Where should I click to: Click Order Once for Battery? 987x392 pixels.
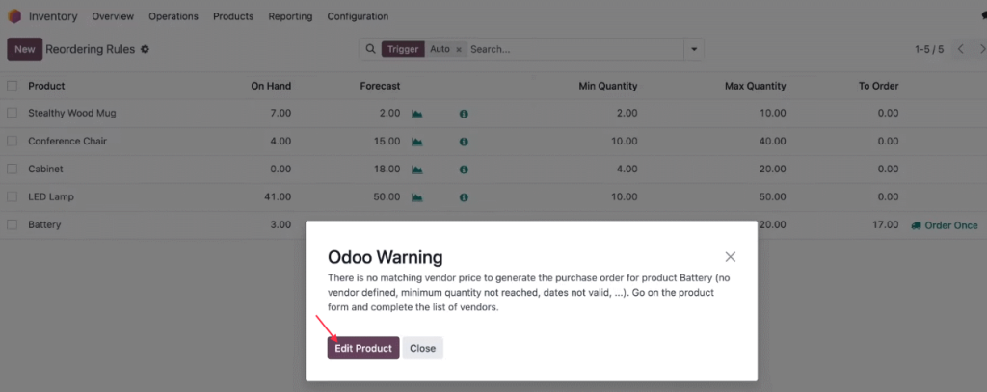pyautogui.click(x=945, y=225)
